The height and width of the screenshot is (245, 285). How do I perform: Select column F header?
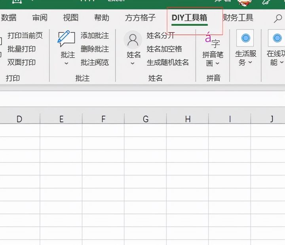103,119
